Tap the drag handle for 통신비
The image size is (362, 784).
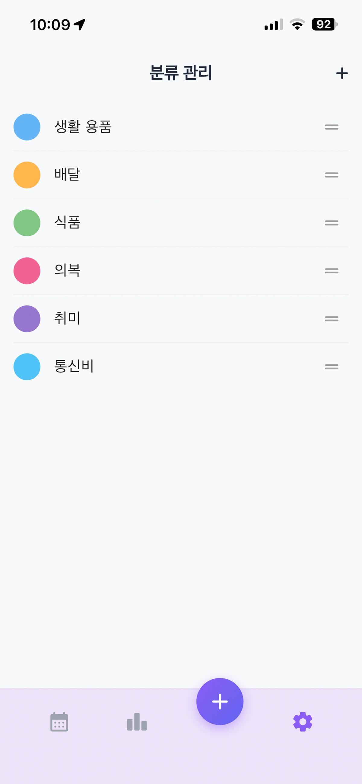(x=331, y=367)
